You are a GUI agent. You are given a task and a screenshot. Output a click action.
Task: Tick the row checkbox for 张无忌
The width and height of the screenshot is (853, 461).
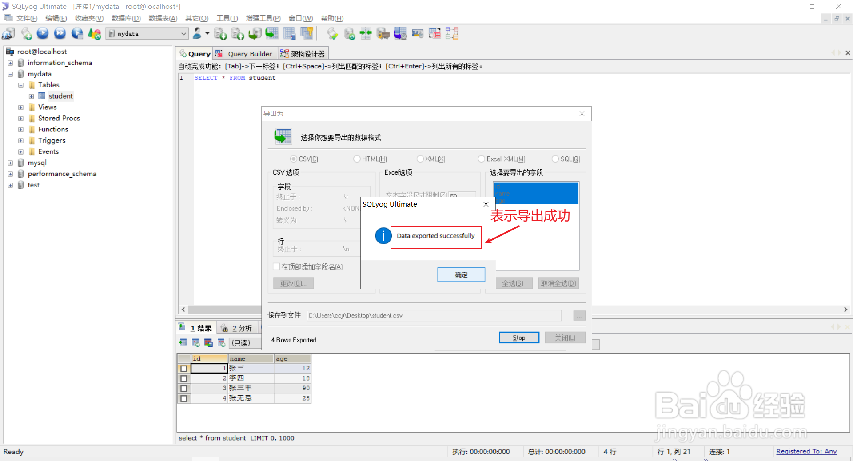tap(183, 398)
